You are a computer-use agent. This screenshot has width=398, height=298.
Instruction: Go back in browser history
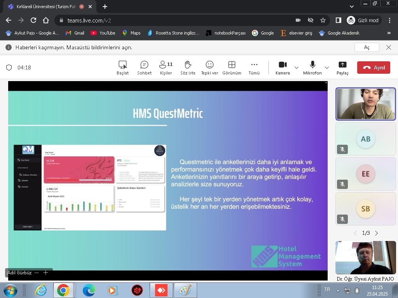pyautogui.click(x=9, y=20)
